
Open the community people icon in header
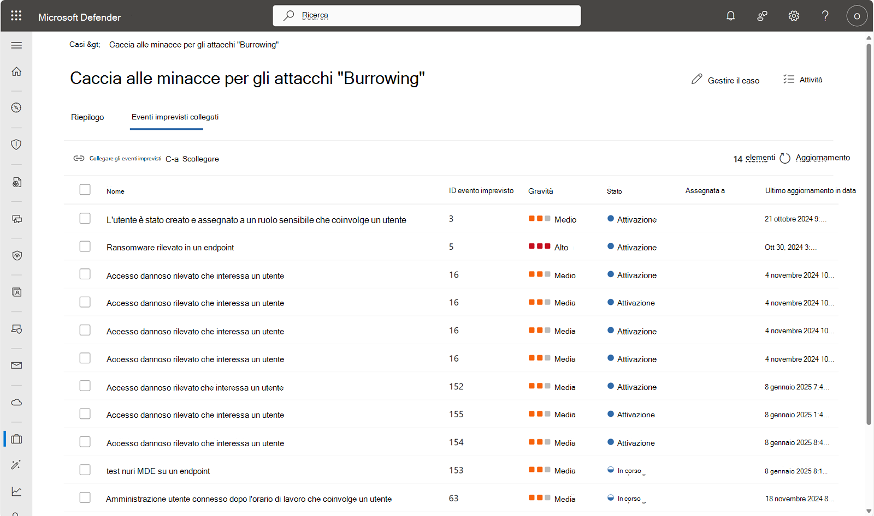pyautogui.click(x=762, y=16)
